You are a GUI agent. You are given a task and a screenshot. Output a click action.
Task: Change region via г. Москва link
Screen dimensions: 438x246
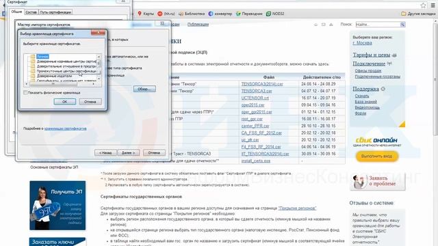(x=362, y=43)
